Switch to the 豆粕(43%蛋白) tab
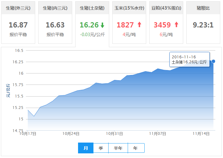This screenshot has height=158, width=223. [166, 8]
